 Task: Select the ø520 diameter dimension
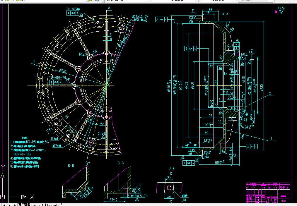click(63, 71)
